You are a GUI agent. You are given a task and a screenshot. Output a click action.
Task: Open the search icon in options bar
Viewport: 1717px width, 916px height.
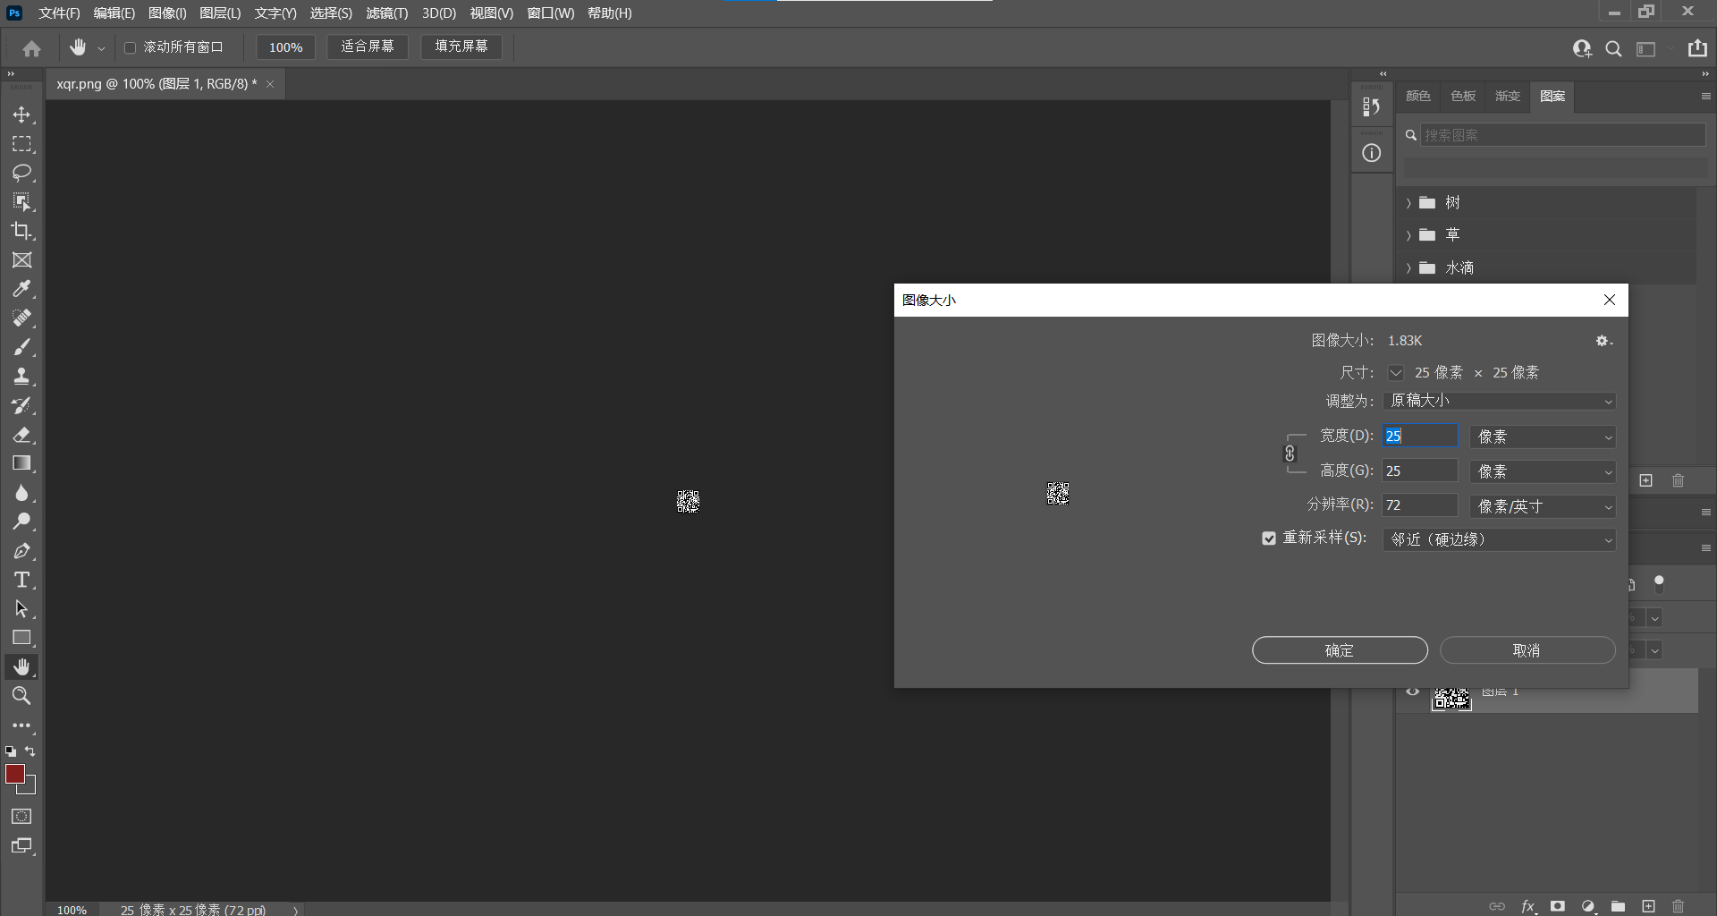pos(1613,49)
